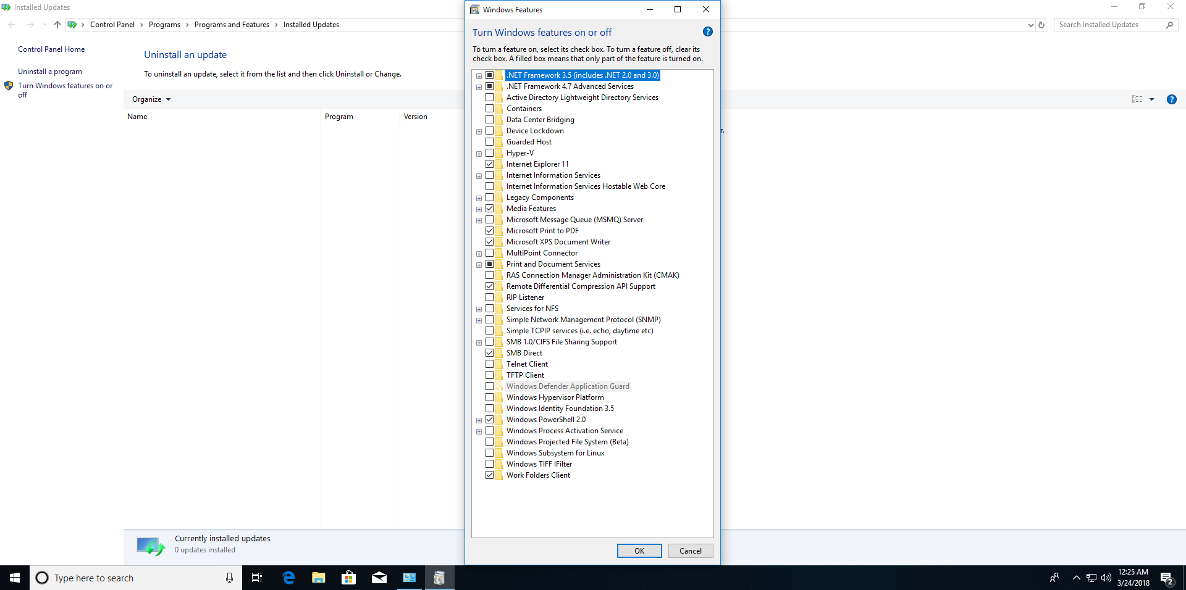This screenshot has width=1186, height=590.
Task: Toggle the Media Features checkbox
Action: [490, 209]
